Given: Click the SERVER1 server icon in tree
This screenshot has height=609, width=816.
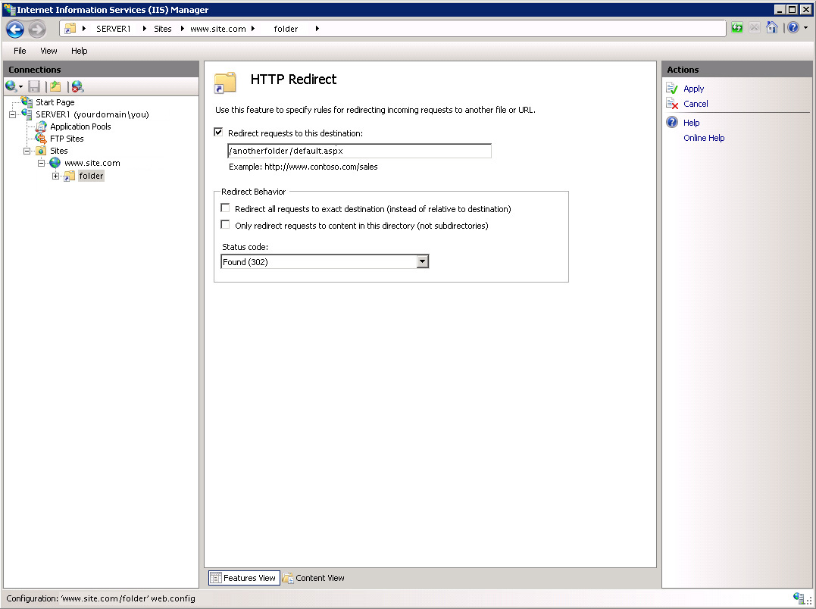Looking at the screenshot, I should coord(27,114).
